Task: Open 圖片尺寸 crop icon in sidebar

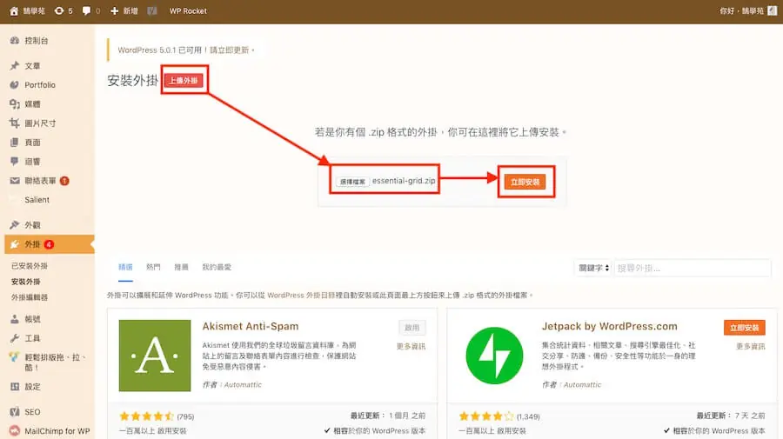Action: click(x=15, y=123)
